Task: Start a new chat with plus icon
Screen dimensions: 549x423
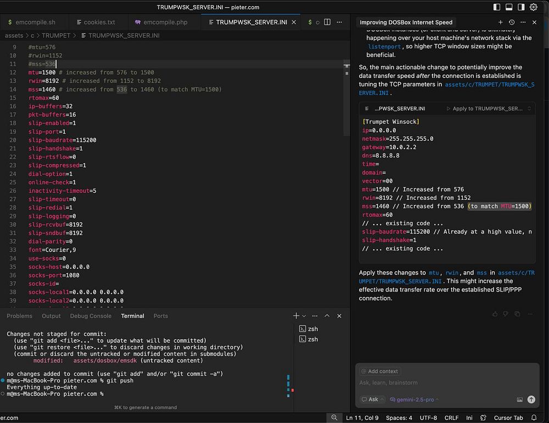Action: coord(500,22)
